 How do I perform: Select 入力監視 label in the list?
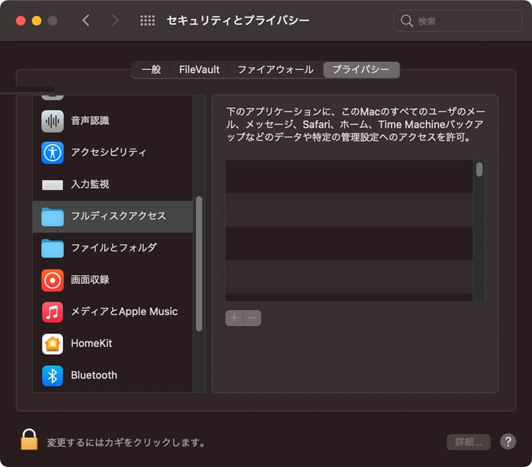point(90,185)
